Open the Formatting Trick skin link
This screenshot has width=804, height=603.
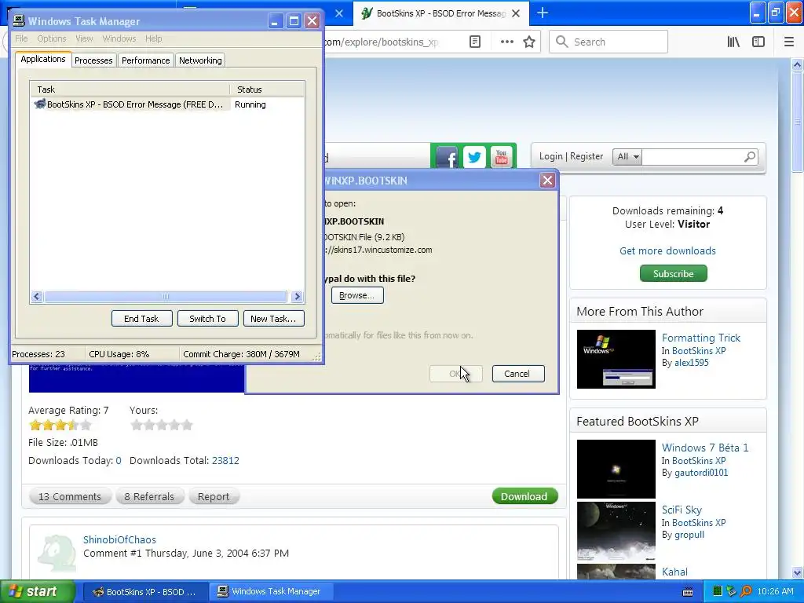[x=701, y=338]
